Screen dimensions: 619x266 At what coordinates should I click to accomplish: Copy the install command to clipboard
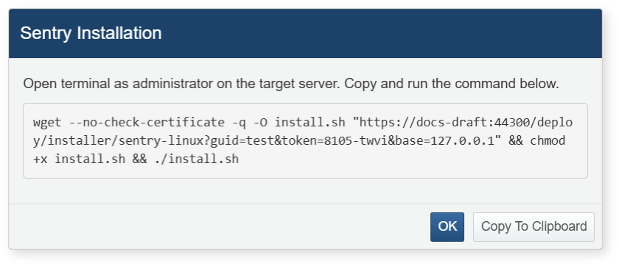coord(534,226)
